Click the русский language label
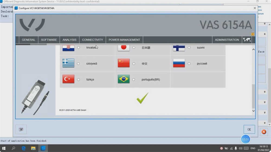271x152 pixels. click(x=202, y=64)
